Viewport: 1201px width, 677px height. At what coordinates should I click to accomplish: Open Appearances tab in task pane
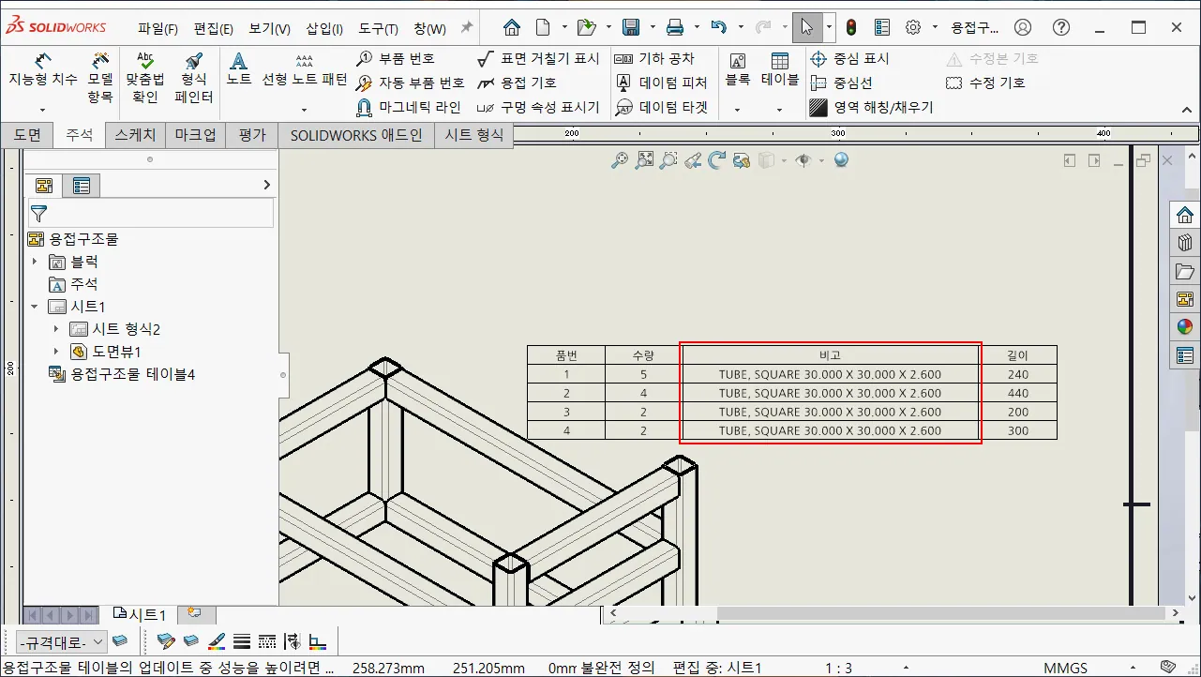[x=1185, y=327]
